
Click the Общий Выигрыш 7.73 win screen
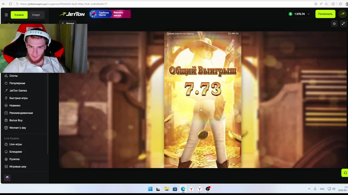(203, 100)
